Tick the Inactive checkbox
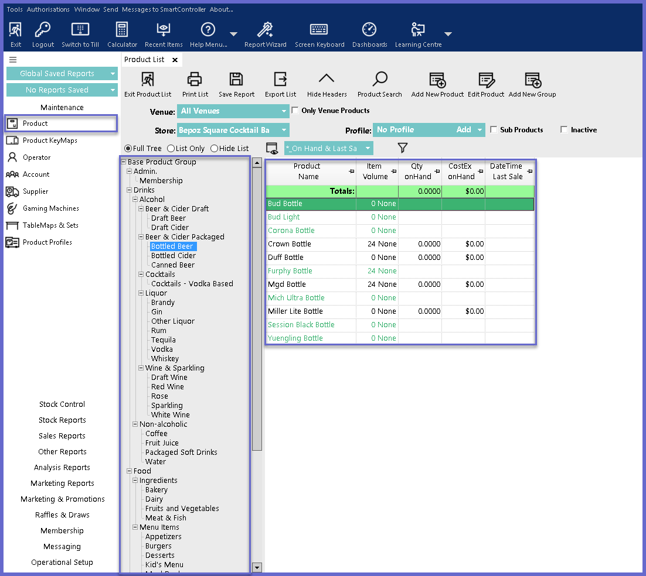646x576 pixels. click(564, 130)
